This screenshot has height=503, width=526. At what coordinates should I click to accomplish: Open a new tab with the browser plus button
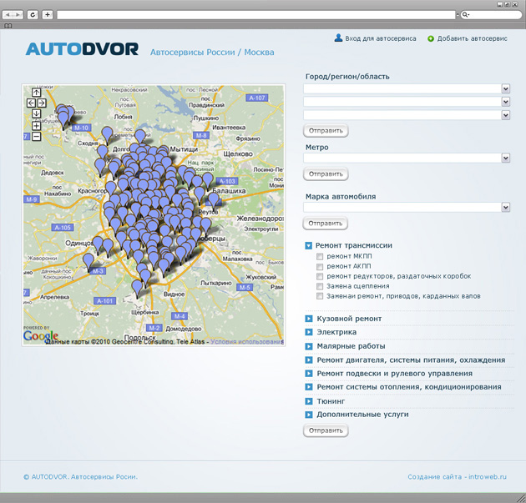coord(48,15)
